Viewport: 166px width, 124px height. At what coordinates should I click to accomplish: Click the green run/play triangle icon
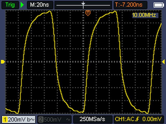[22, 5]
